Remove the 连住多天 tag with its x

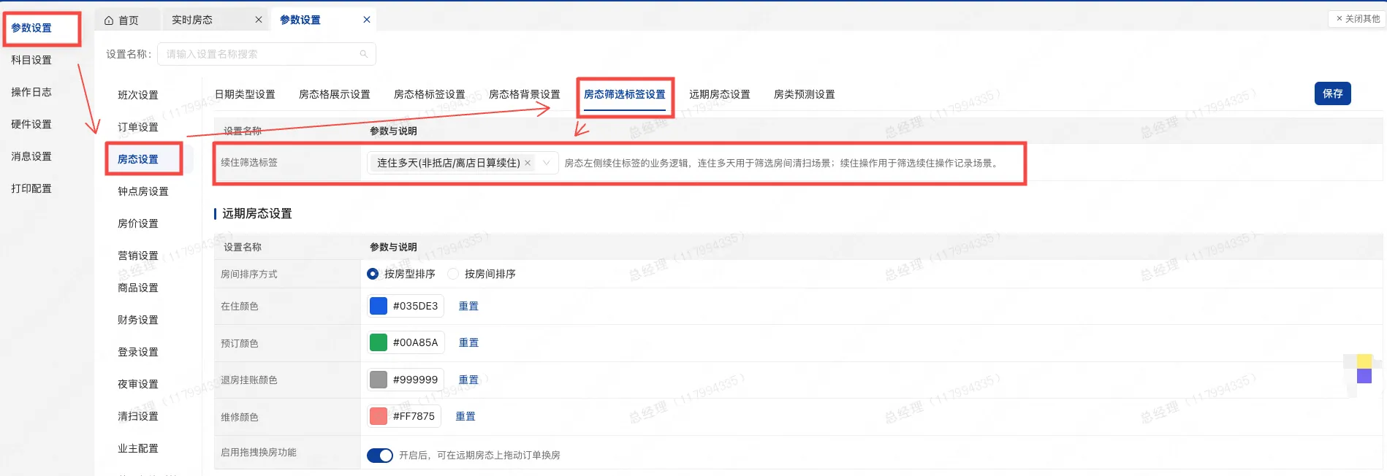[528, 163]
